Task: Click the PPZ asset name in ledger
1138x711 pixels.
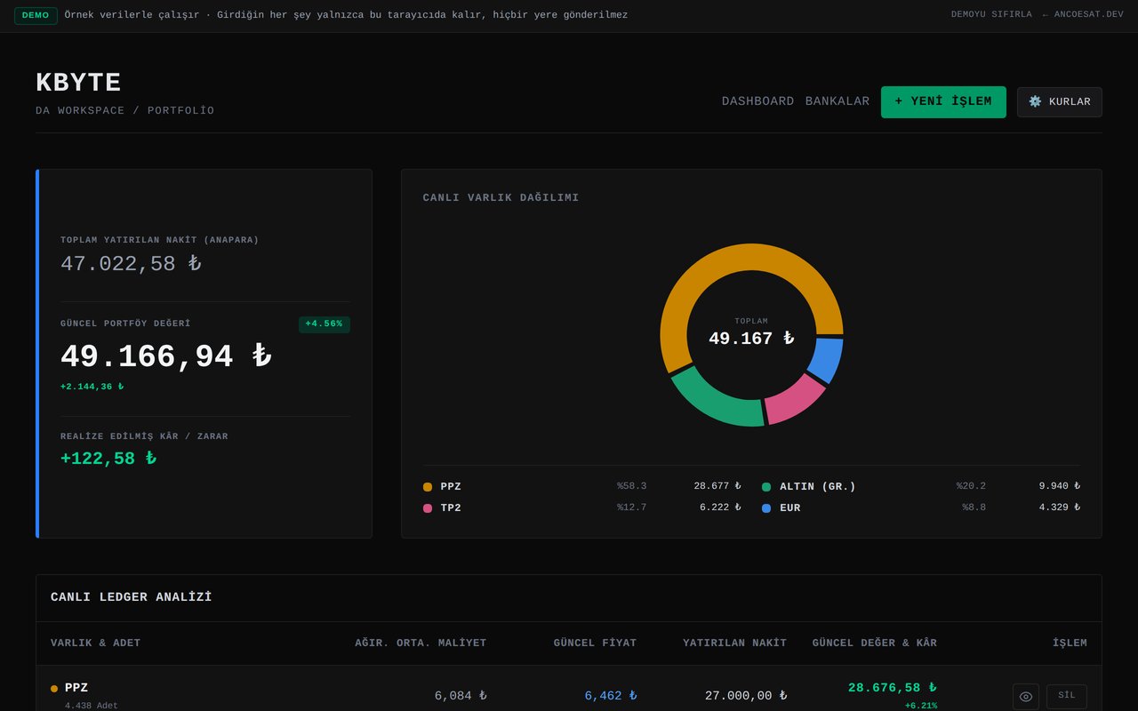Action: coord(76,688)
